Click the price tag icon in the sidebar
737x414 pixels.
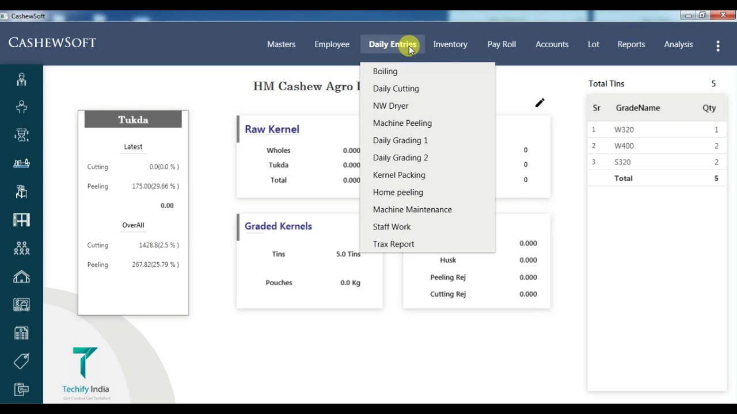click(21, 361)
